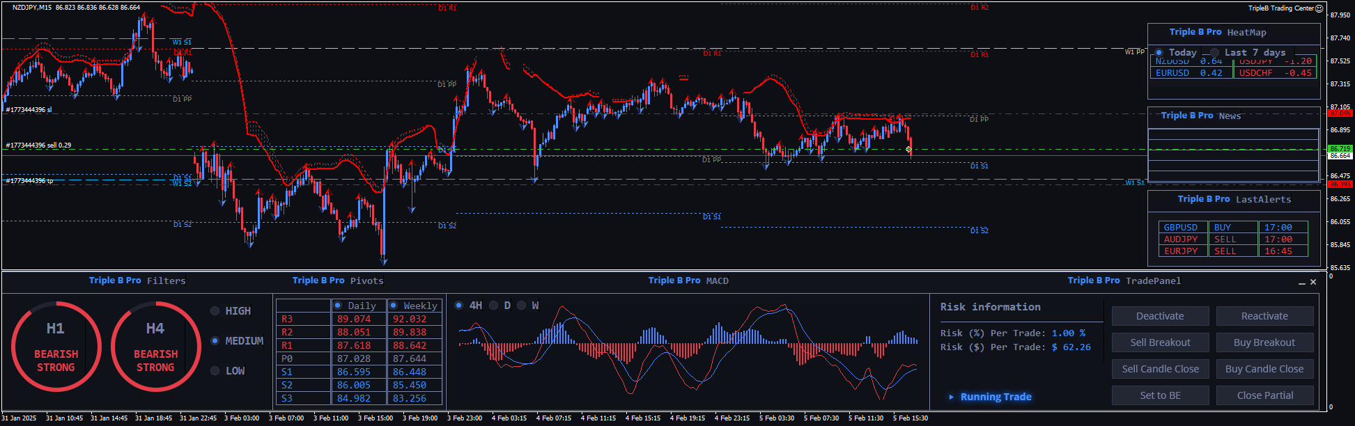Switch MACD to the W timeframe

click(x=522, y=306)
